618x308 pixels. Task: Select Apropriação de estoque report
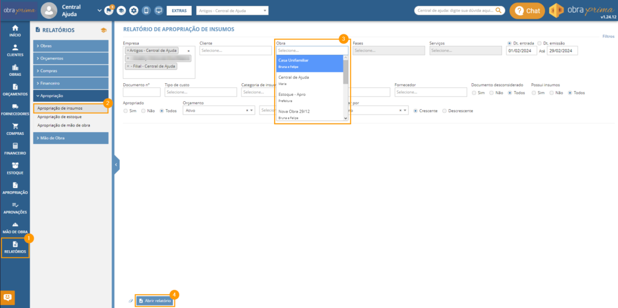pyautogui.click(x=60, y=116)
